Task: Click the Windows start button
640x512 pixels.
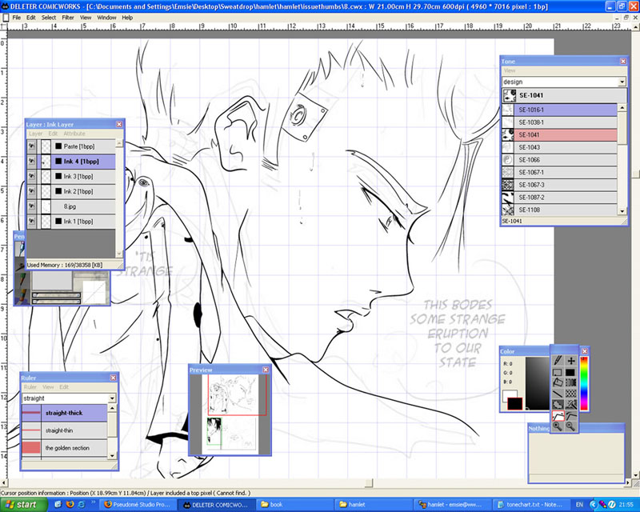Action: click(x=23, y=505)
